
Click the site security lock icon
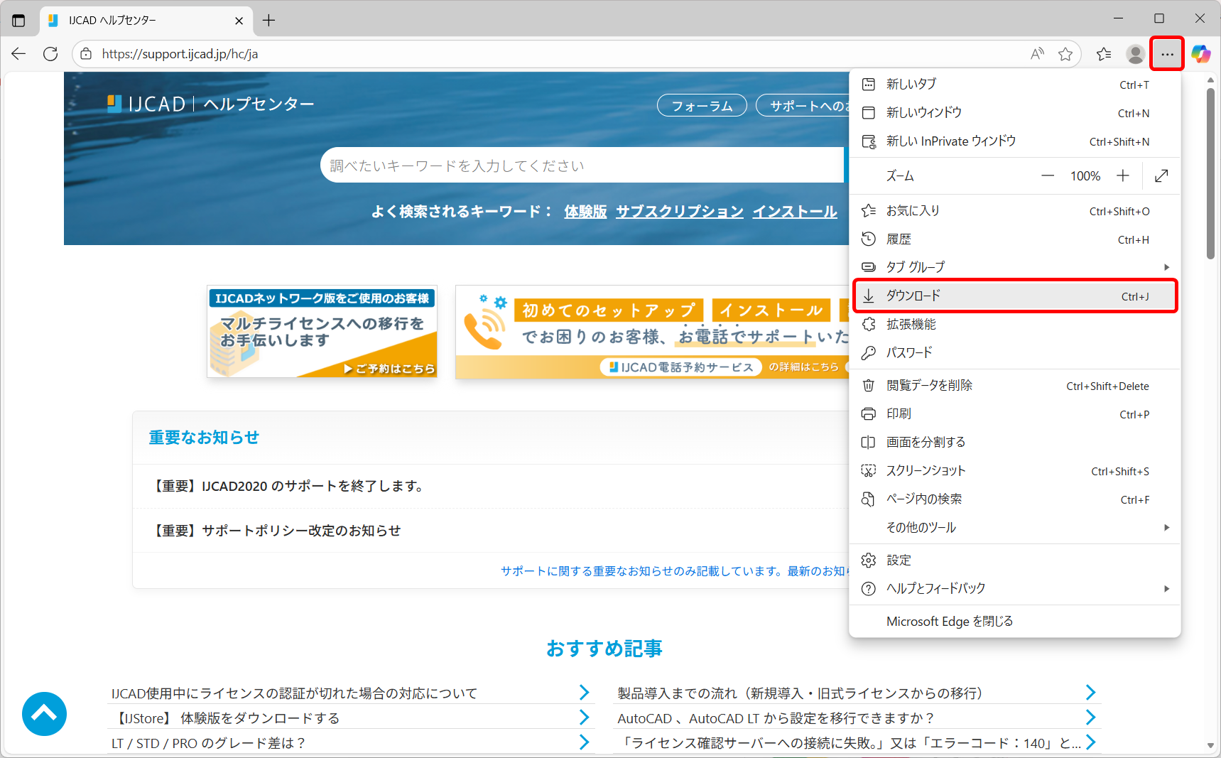click(x=85, y=53)
